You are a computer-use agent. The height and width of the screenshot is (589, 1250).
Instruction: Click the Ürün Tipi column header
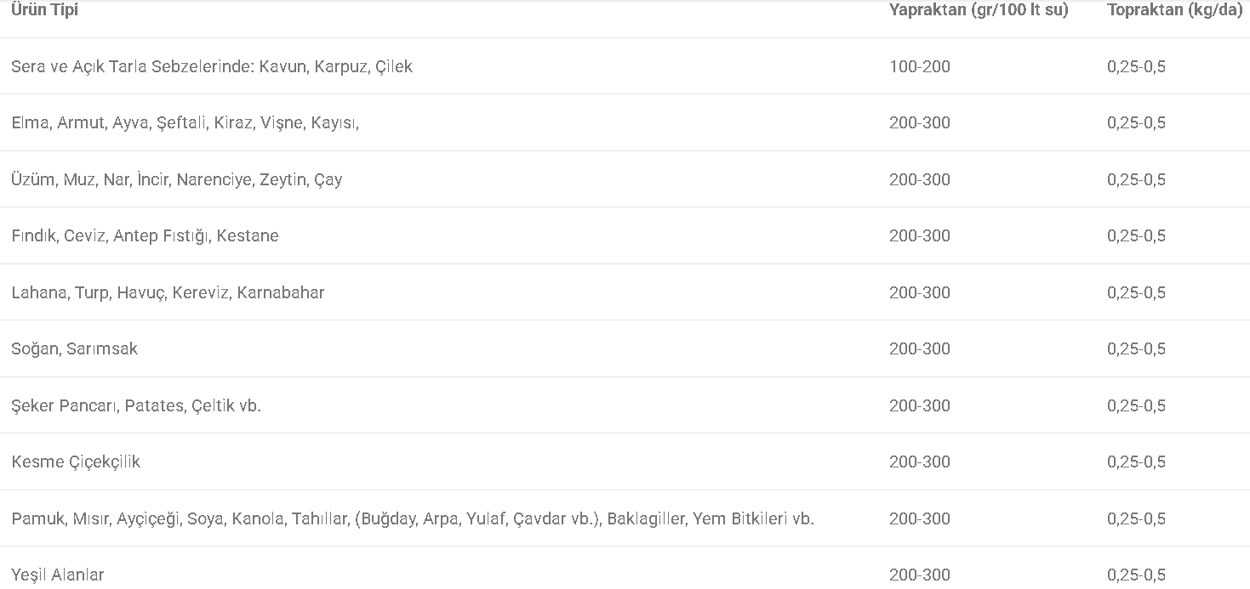point(44,10)
